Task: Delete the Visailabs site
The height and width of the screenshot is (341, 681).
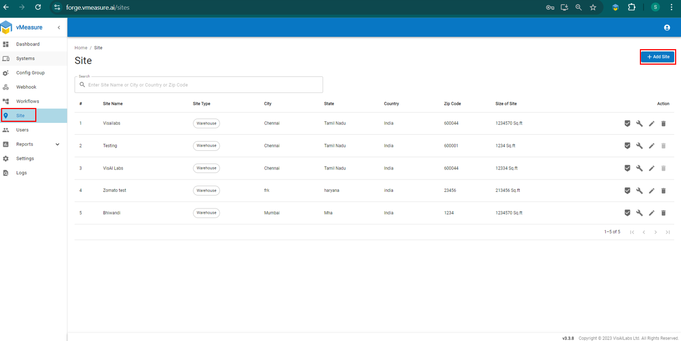Action: pyautogui.click(x=663, y=123)
